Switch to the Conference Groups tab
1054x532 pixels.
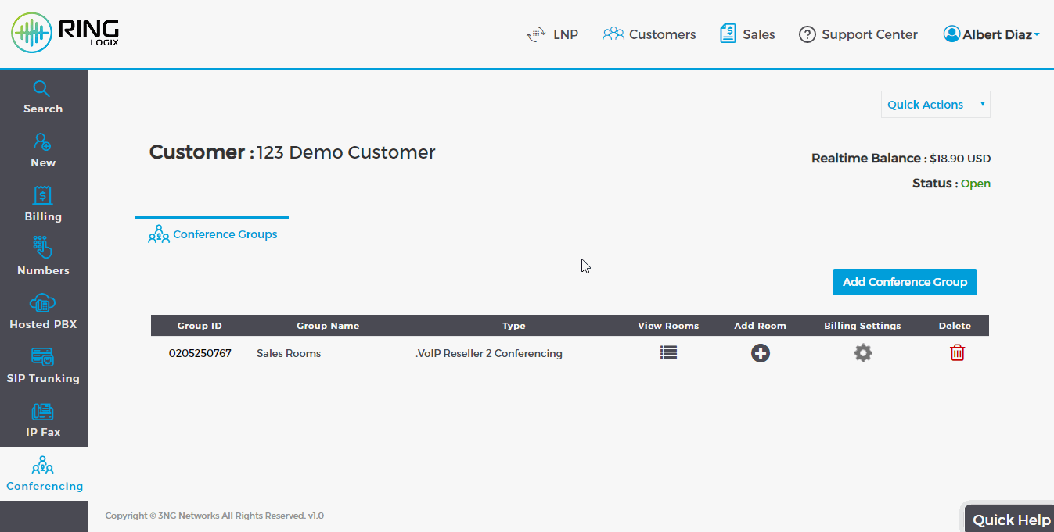[x=213, y=234]
